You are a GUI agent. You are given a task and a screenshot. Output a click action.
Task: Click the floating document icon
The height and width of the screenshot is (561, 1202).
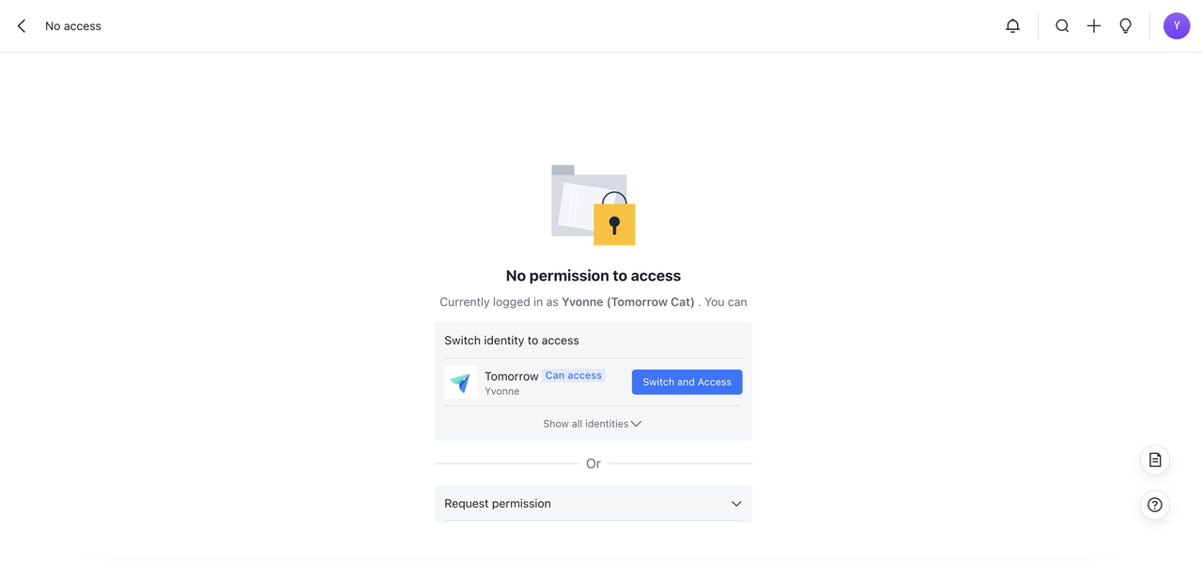(1155, 461)
